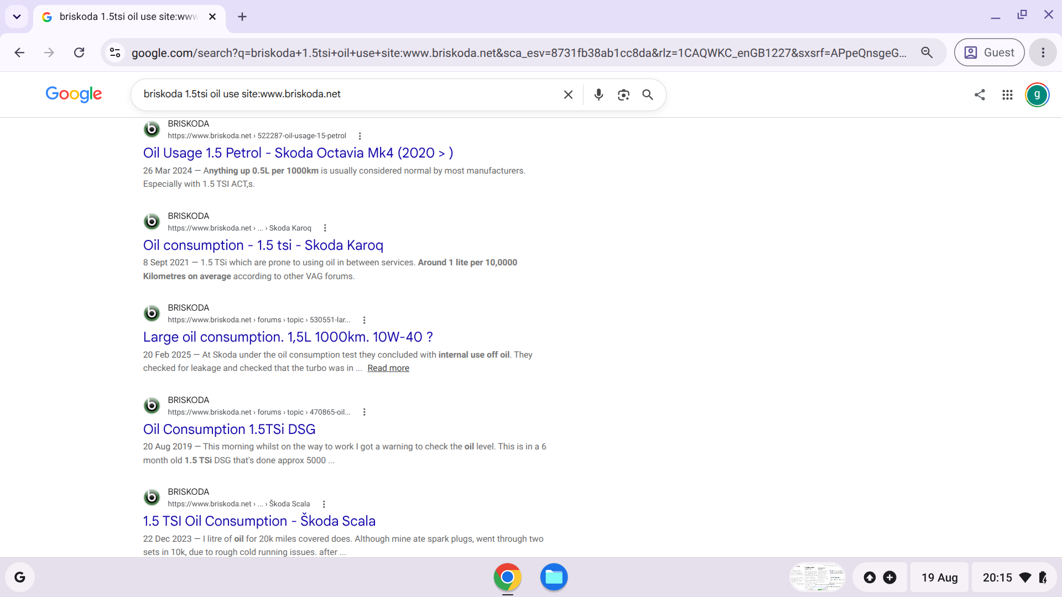Open the calendar from 19 Aug date
The height and width of the screenshot is (597, 1062).
[x=939, y=577]
